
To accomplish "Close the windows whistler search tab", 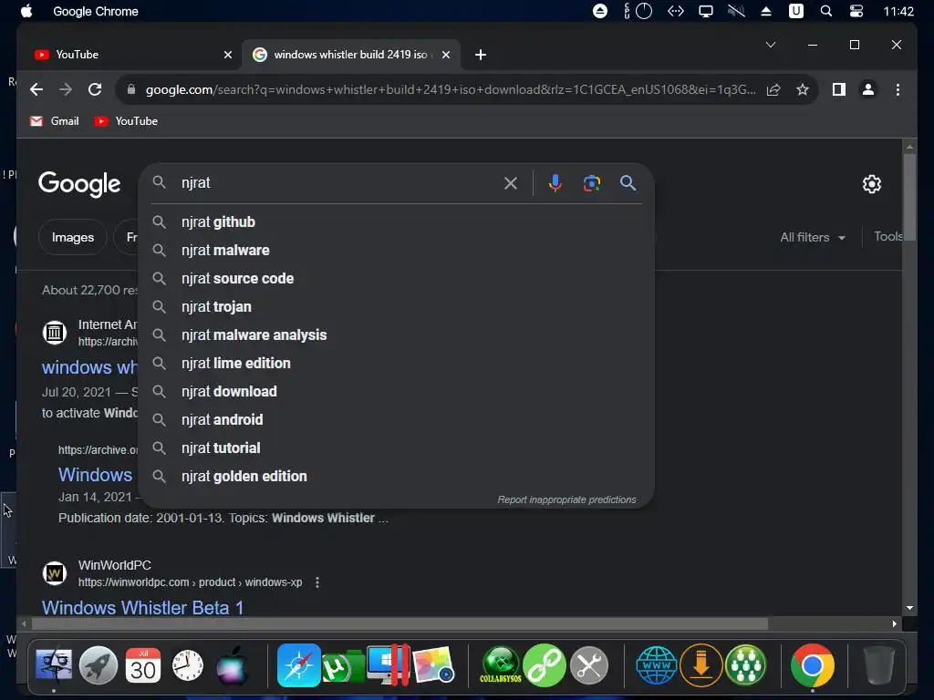I will [445, 55].
